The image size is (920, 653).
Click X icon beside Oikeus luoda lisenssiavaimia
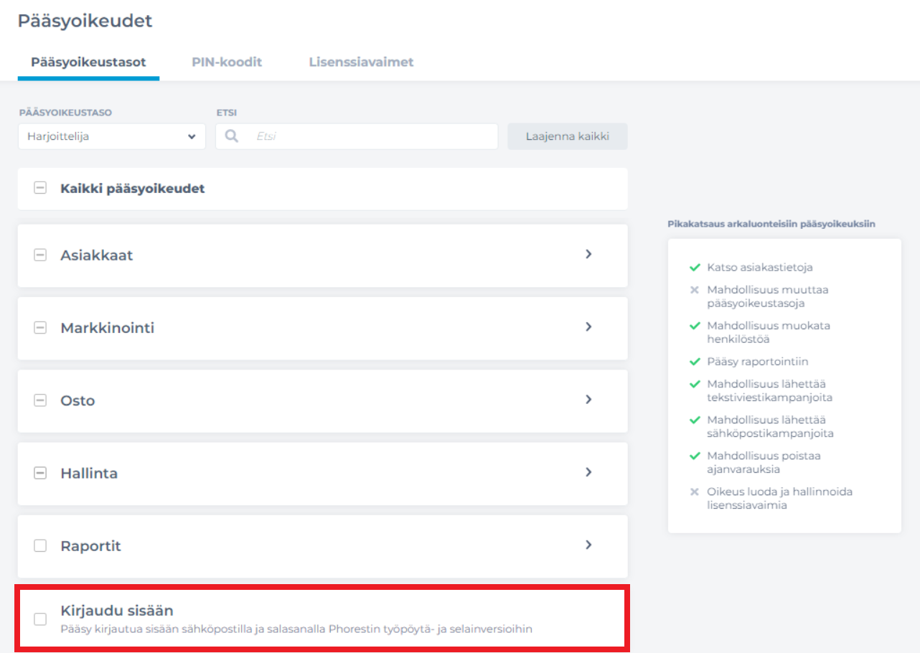pyautogui.click(x=694, y=492)
